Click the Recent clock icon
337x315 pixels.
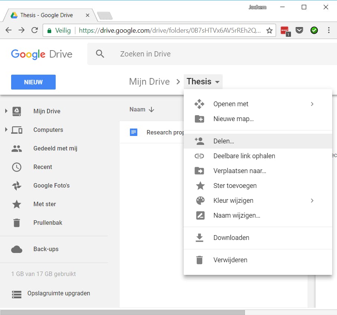pyautogui.click(x=17, y=167)
